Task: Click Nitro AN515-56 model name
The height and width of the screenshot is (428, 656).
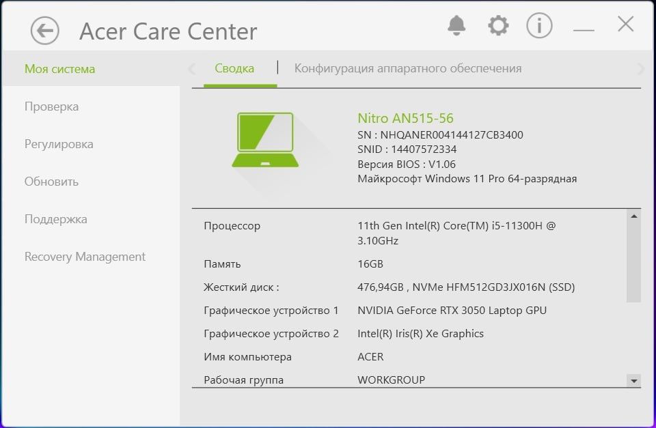Action: (405, 118)
